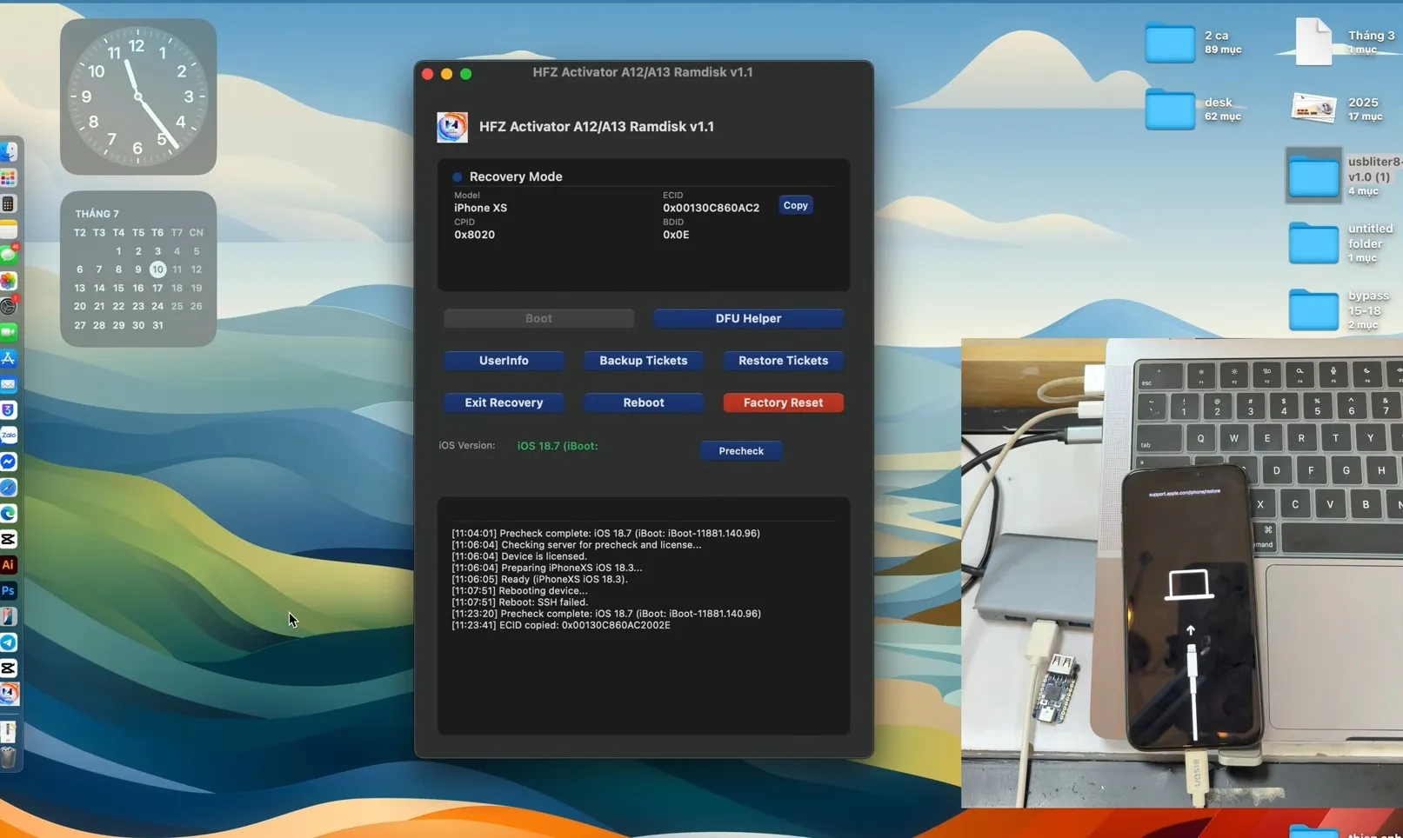Open Messages with unread badge

pyautogui.click(x=9, y=255)
